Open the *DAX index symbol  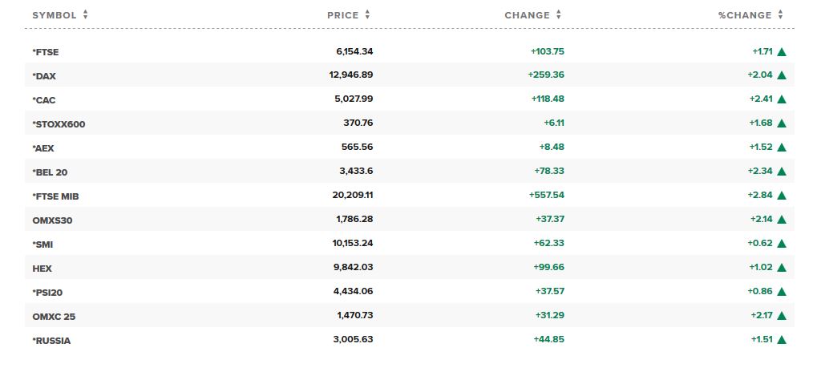tap(44, 76)
